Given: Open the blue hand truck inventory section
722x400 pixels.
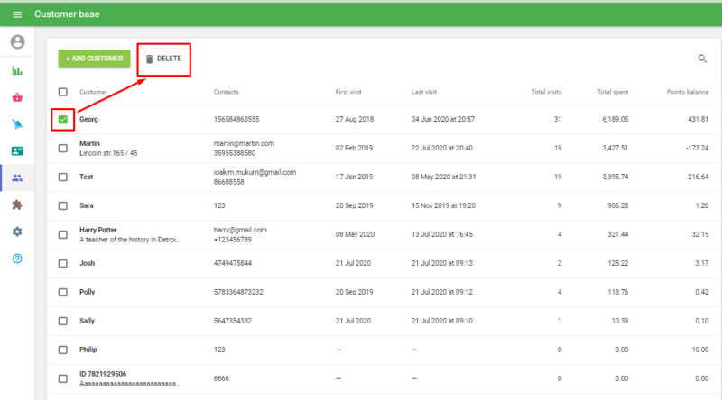Looking at the screenshot, I should 17,124.
